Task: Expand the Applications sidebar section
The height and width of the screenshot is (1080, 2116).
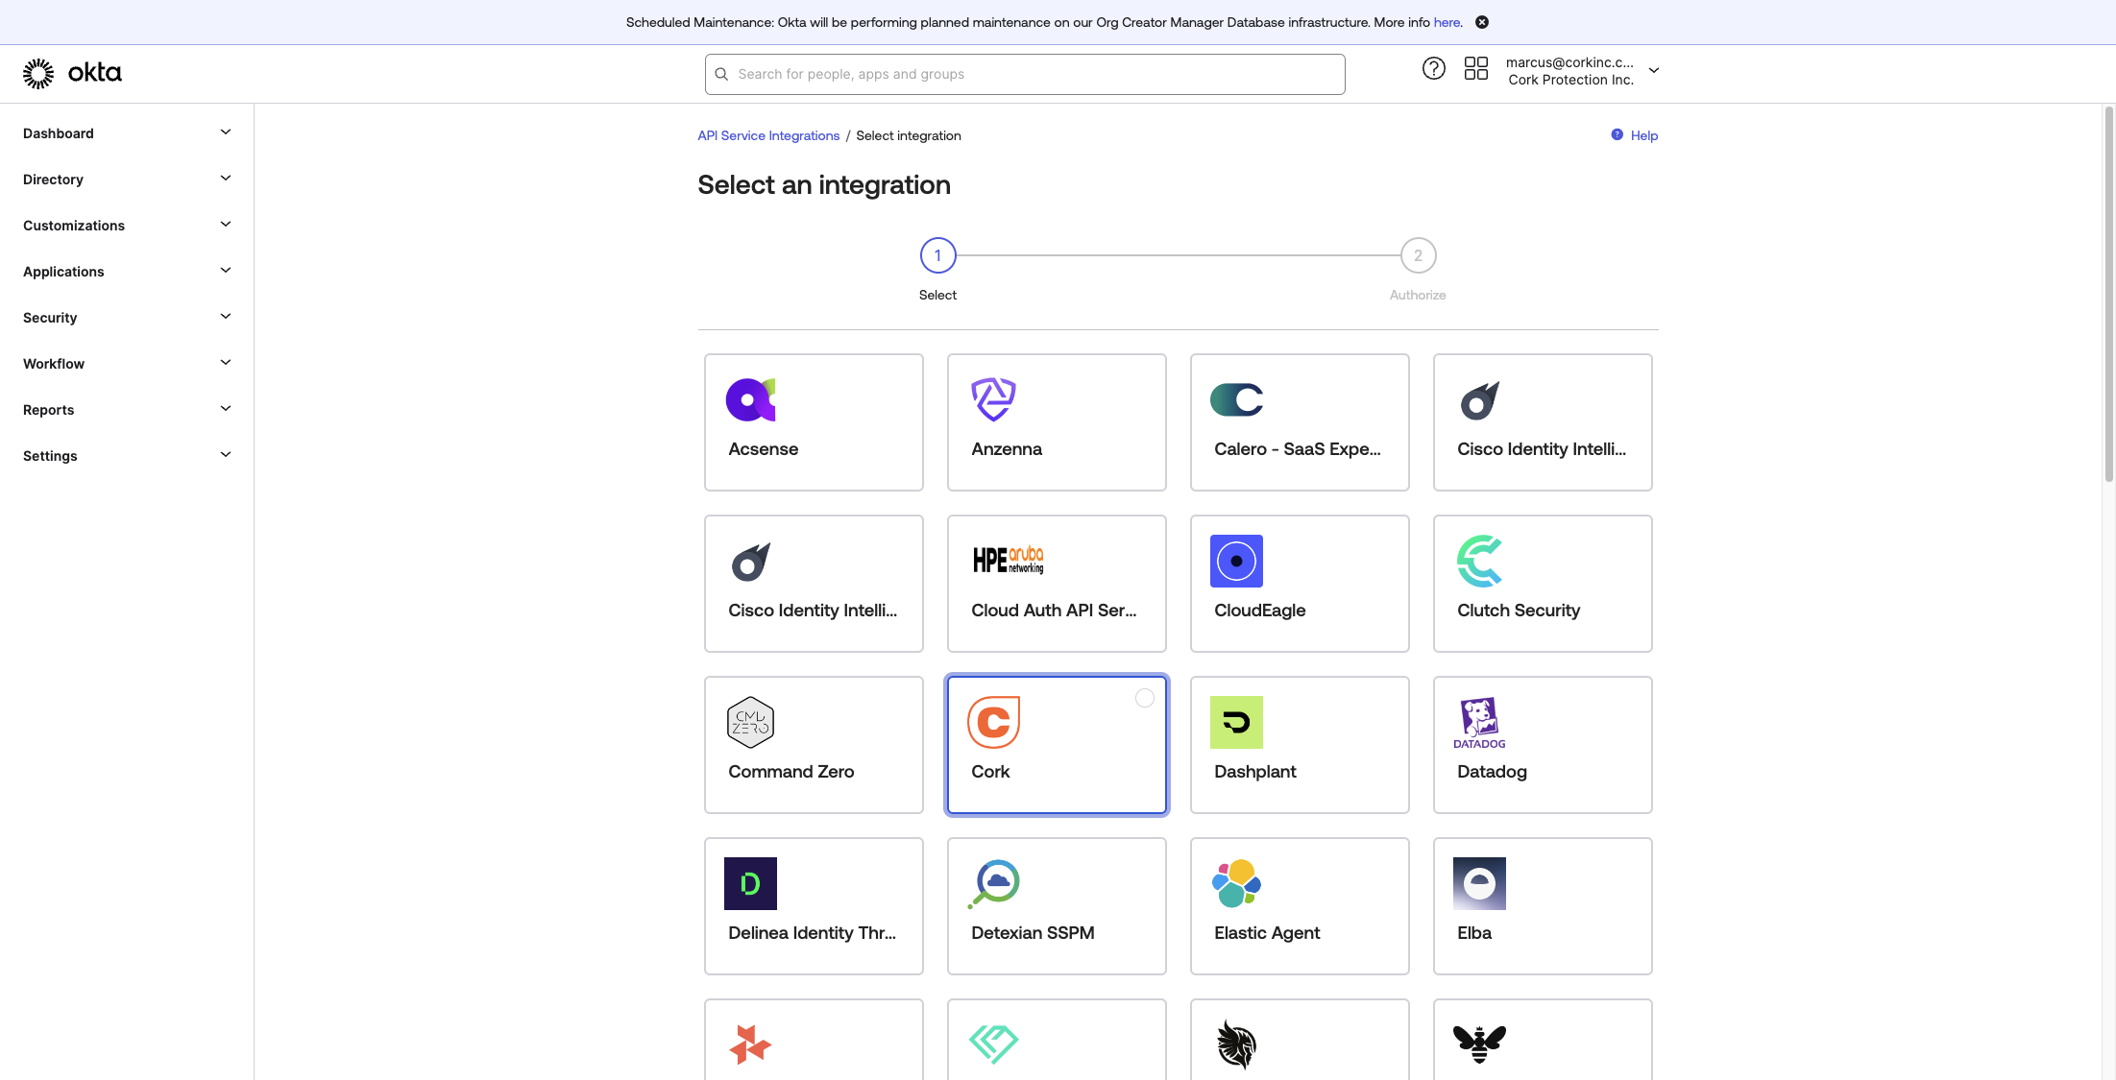Action: click(127, 272)
